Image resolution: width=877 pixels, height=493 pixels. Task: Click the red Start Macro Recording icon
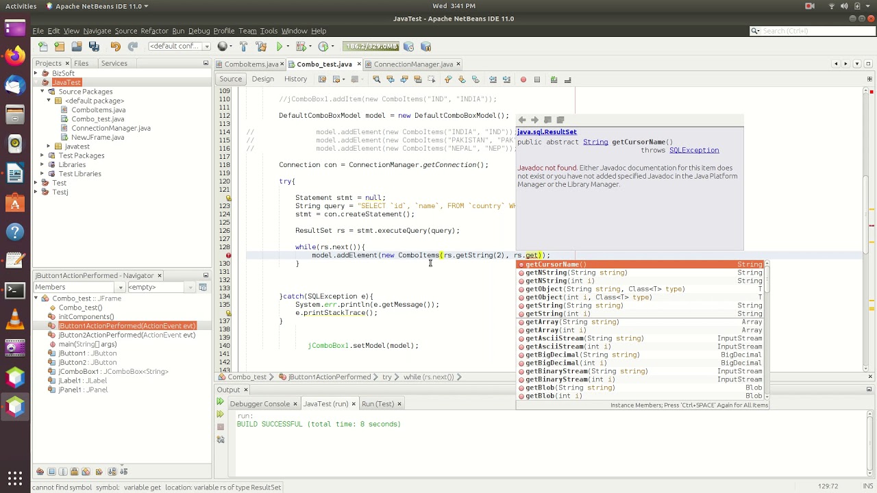523,79
